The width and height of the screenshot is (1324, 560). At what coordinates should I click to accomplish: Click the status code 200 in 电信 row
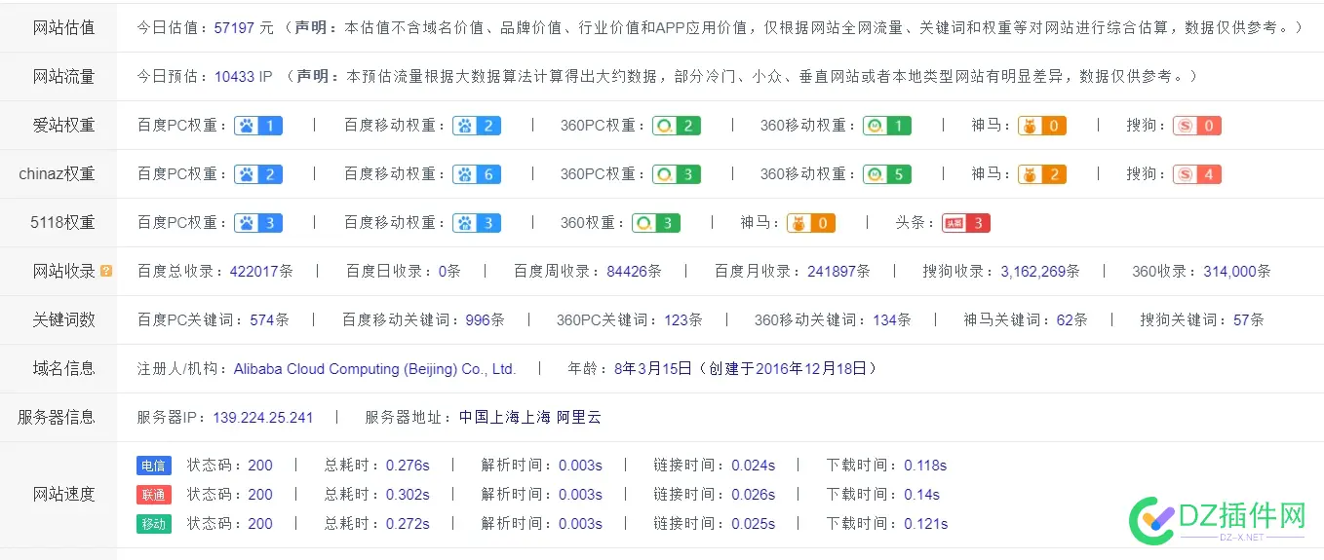pos(260,466)
